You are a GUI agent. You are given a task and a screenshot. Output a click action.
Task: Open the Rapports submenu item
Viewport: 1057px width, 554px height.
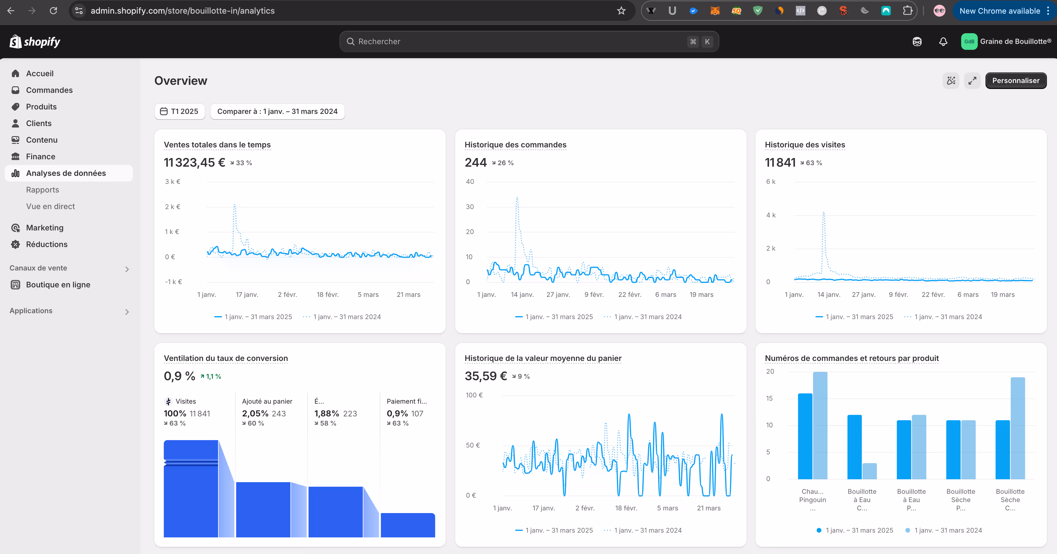click(43, 190)
